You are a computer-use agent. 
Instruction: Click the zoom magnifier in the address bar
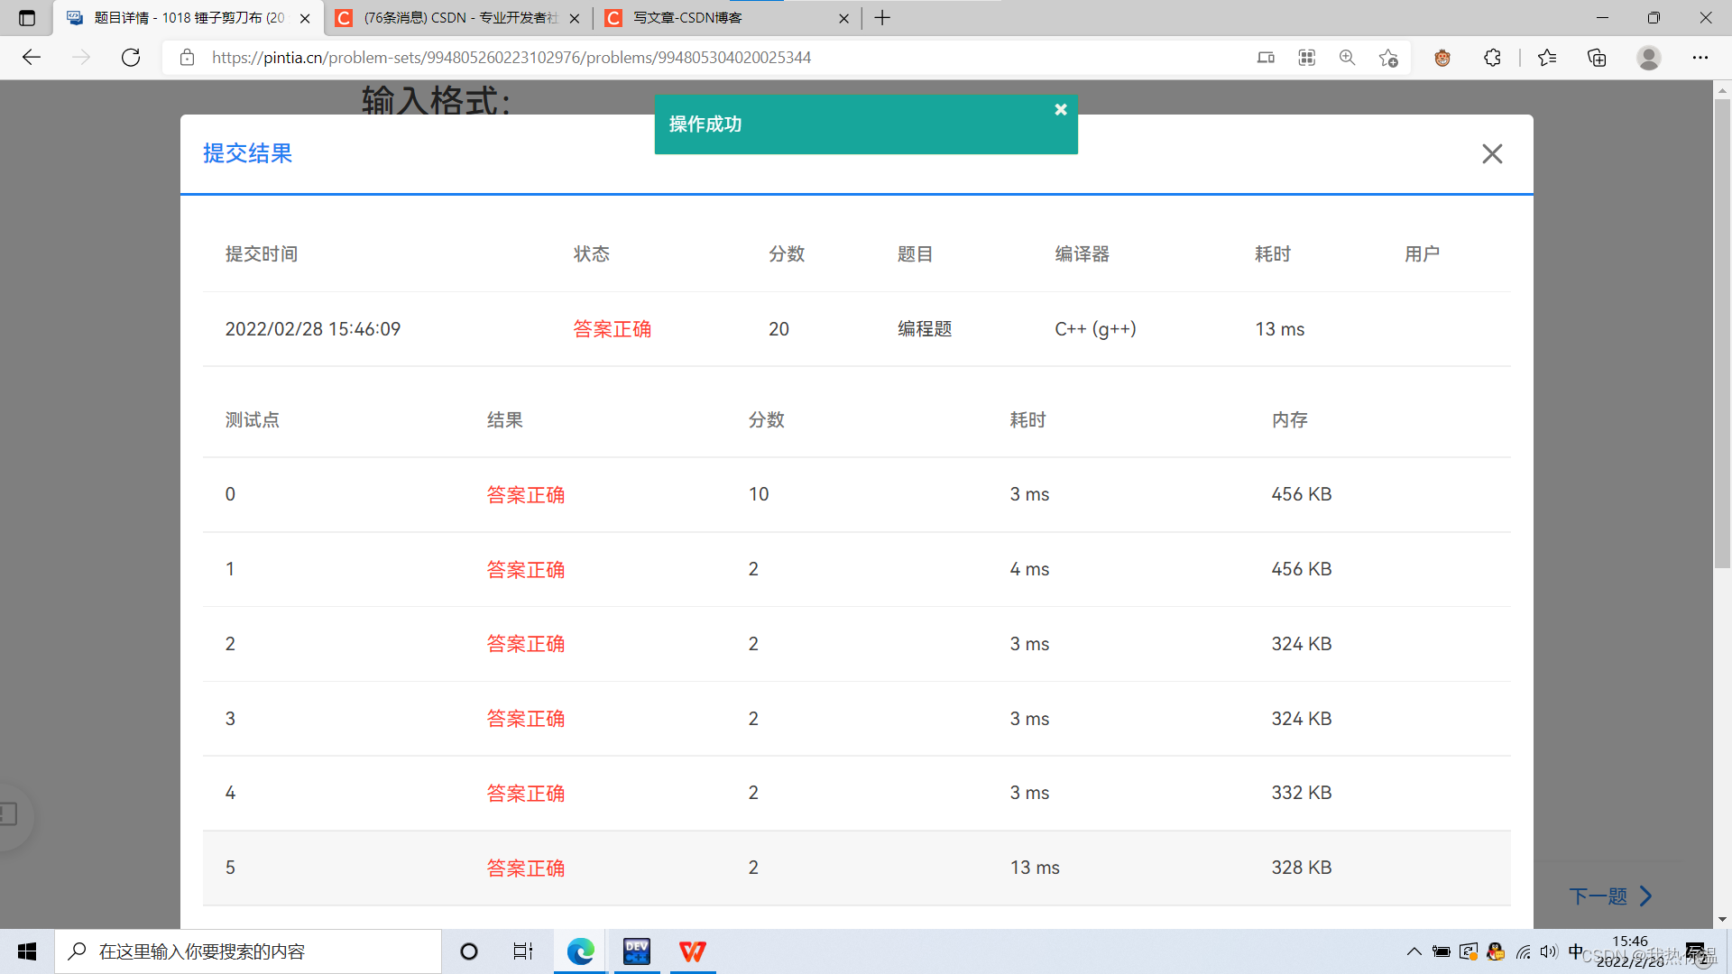pos(1347,57)
